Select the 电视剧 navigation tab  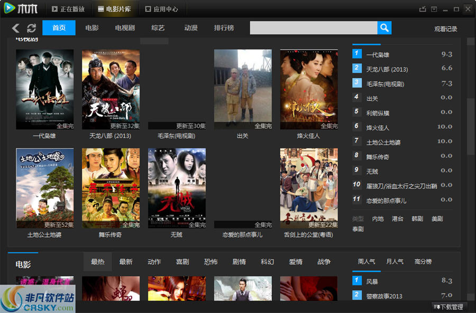(x=124, y=28)
